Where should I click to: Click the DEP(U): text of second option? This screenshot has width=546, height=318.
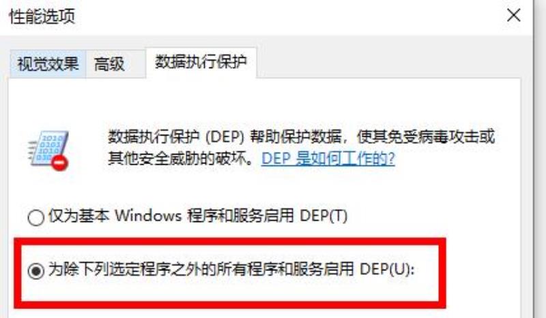coord(387,270)
